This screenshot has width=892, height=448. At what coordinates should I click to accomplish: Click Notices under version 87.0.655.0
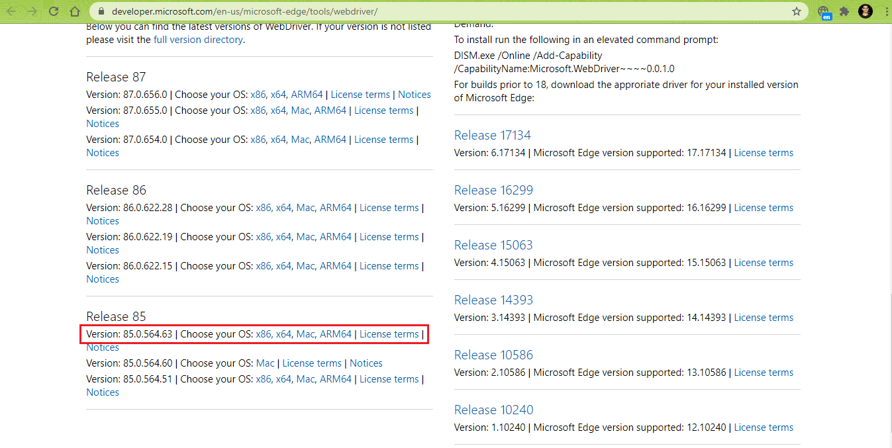[102, 123]
